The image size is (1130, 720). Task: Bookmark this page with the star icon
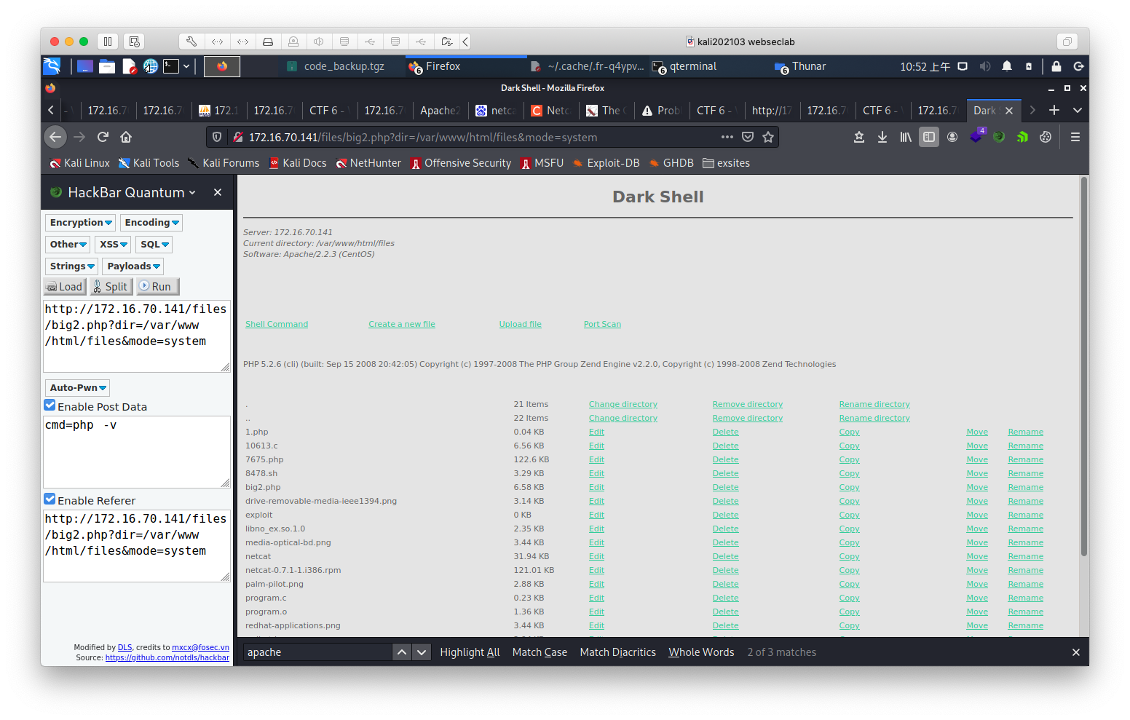click(x=767, y=137)
